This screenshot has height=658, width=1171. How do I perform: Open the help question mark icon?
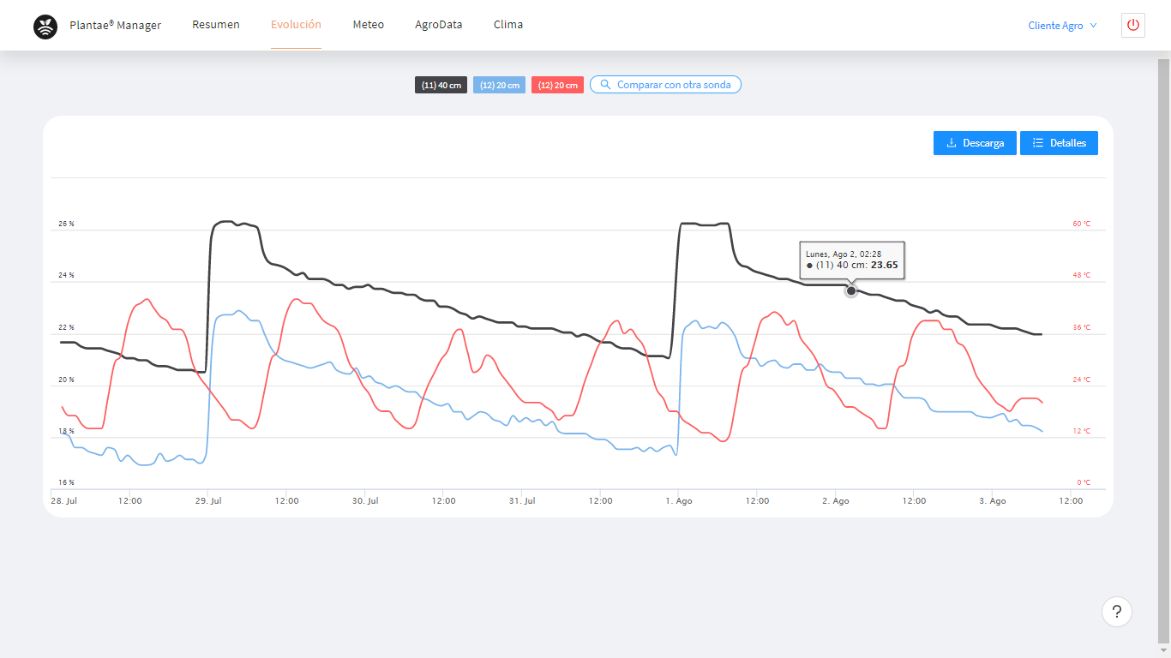point(1116,612)
